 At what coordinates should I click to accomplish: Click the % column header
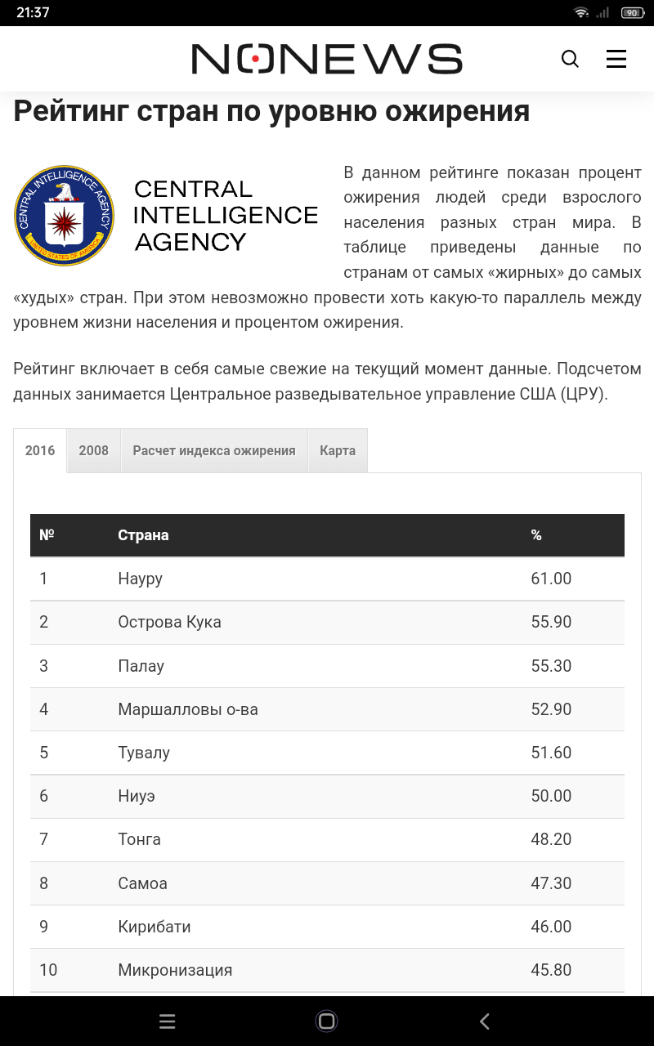coord(536,535)
